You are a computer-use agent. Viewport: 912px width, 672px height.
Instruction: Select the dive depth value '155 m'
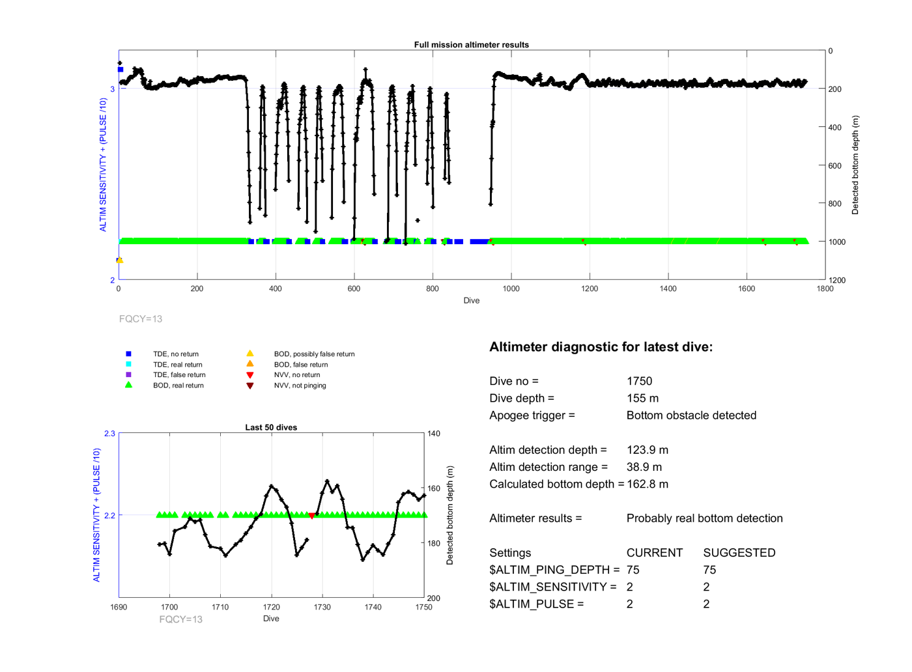pyautogui.click(x=642, y=398)
